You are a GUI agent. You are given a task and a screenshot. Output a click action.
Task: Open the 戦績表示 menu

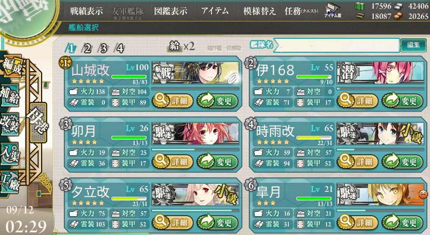[87, 11]
